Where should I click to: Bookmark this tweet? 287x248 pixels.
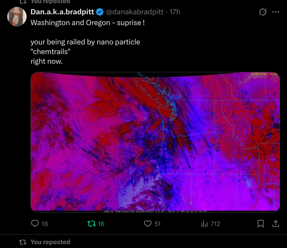click(x=261, y=224)
